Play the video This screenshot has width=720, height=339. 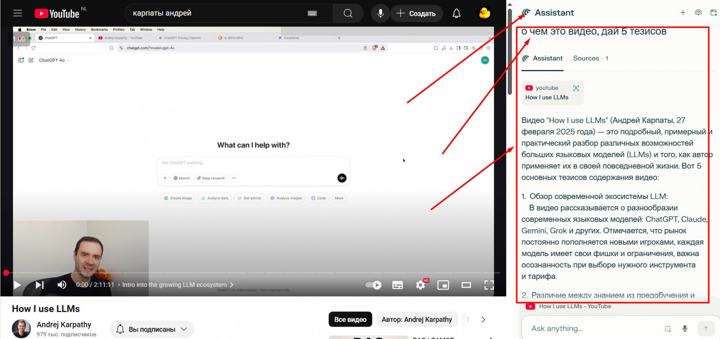click(x=17, y=285)
